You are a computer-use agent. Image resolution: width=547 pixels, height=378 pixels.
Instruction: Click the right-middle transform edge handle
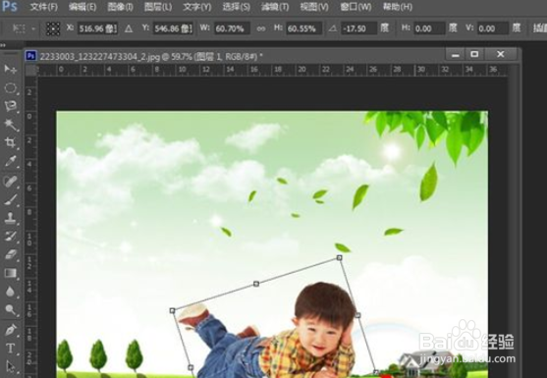(357, 315)
